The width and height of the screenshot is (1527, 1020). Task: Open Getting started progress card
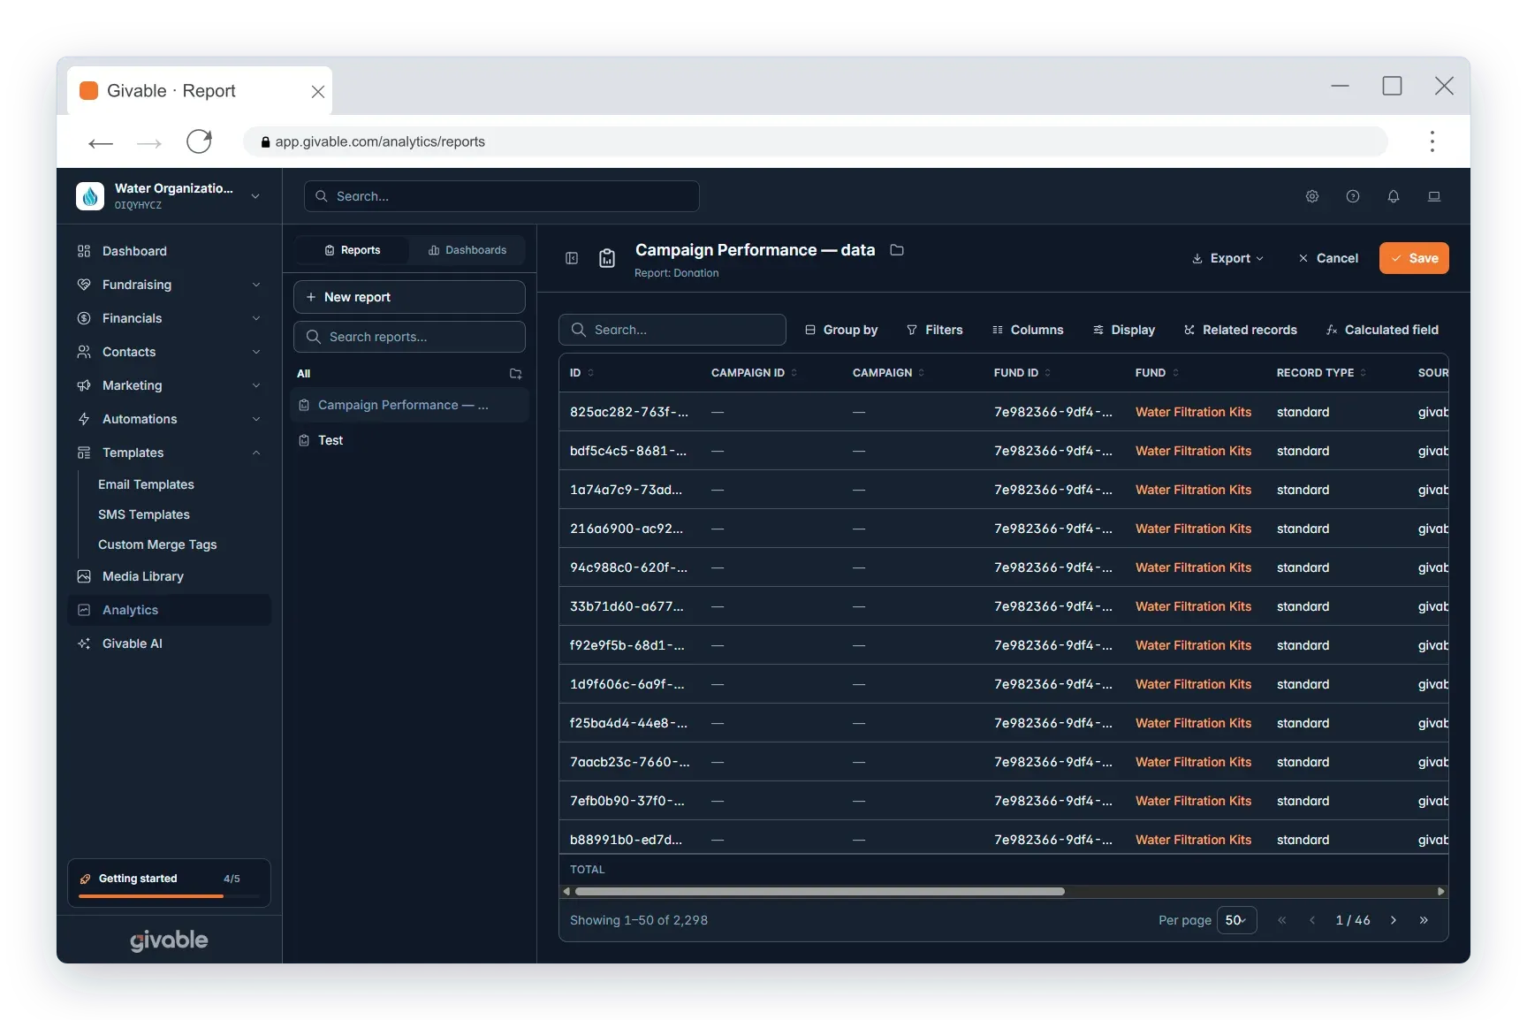point(169,883)
